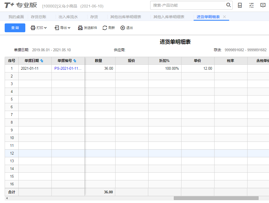This screenshot has width=269, height=203.
Task: Select unit price cell 12.00
Action: tap(198, 68)
